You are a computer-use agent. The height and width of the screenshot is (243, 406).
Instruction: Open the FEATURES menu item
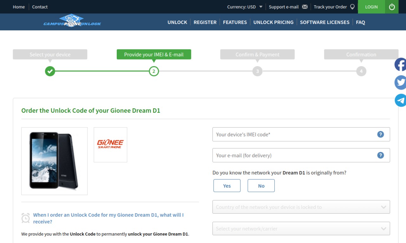tap(235, 22)
